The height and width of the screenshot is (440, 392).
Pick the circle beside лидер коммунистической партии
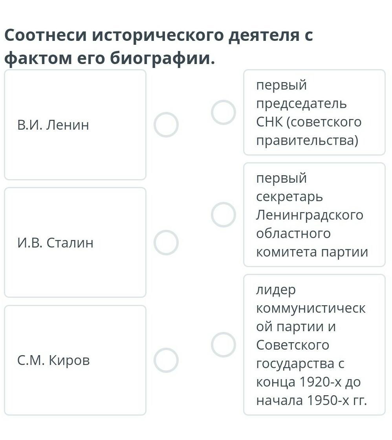click(x=223, y=345)
